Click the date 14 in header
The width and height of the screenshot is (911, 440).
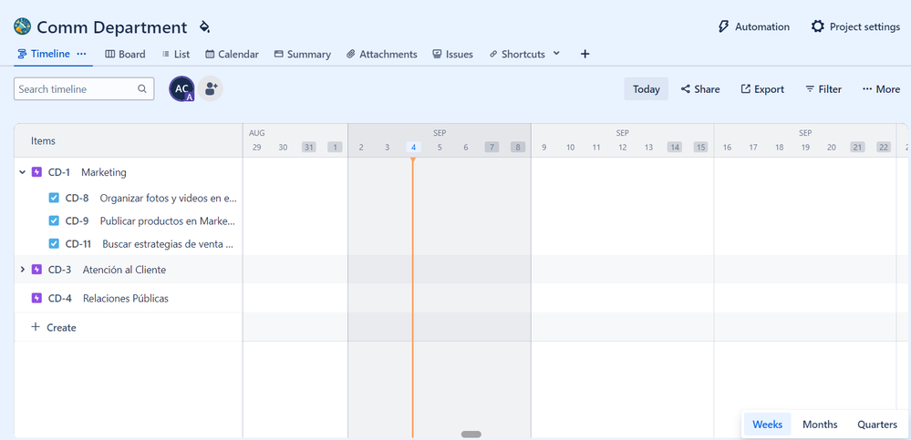(675, 148)
